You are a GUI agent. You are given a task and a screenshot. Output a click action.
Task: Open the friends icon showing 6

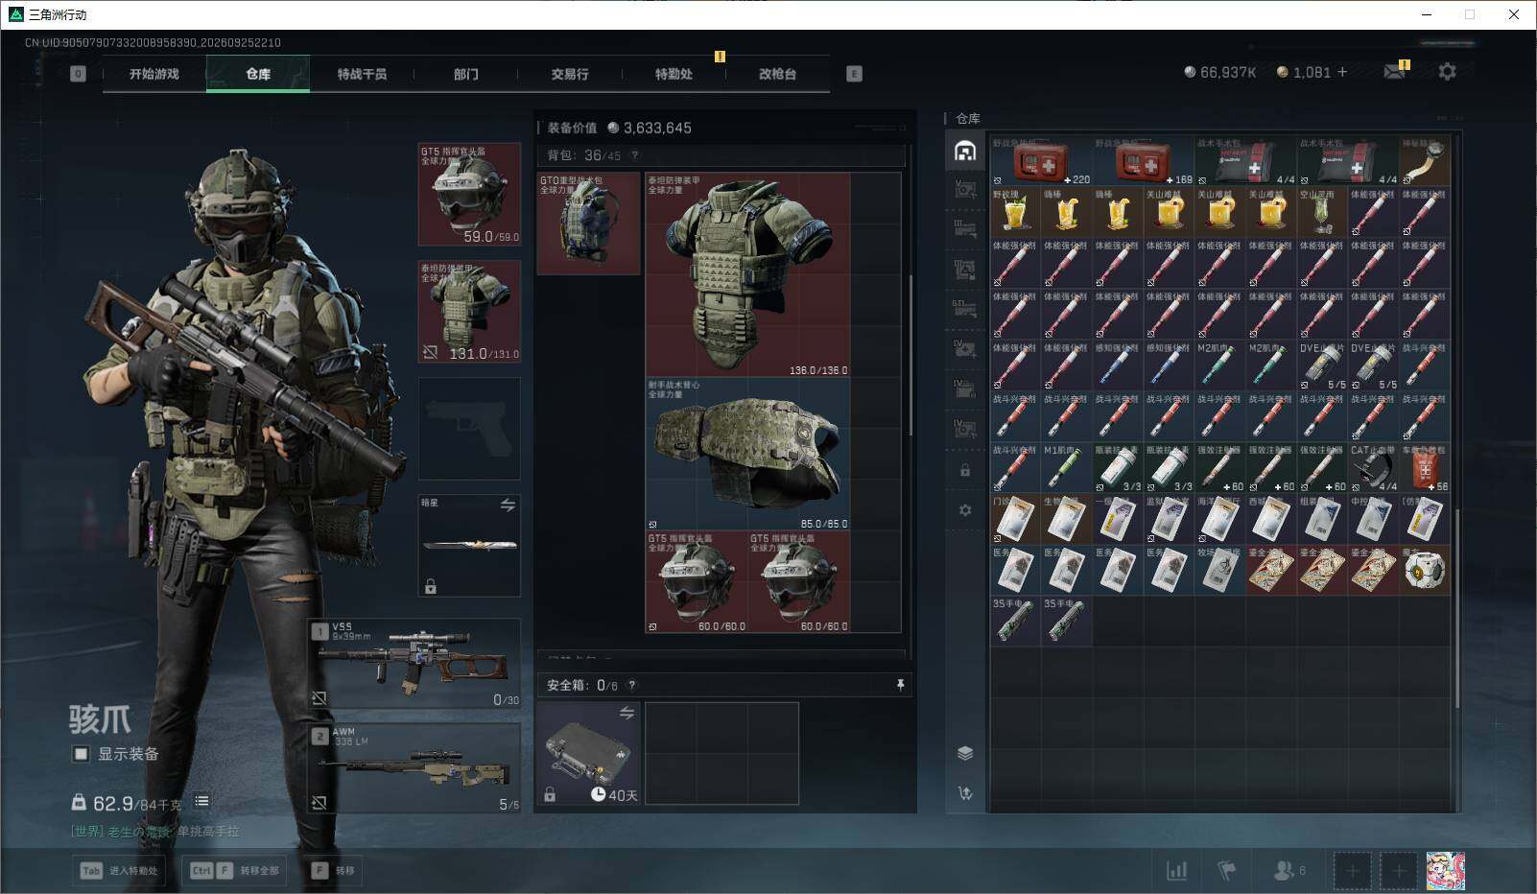click(x=1289, y=870)
